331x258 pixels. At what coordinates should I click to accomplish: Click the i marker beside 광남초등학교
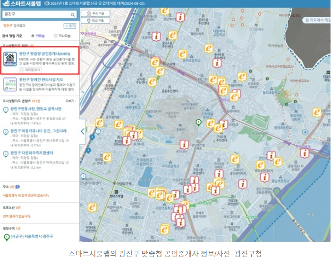tap(264, 178)
